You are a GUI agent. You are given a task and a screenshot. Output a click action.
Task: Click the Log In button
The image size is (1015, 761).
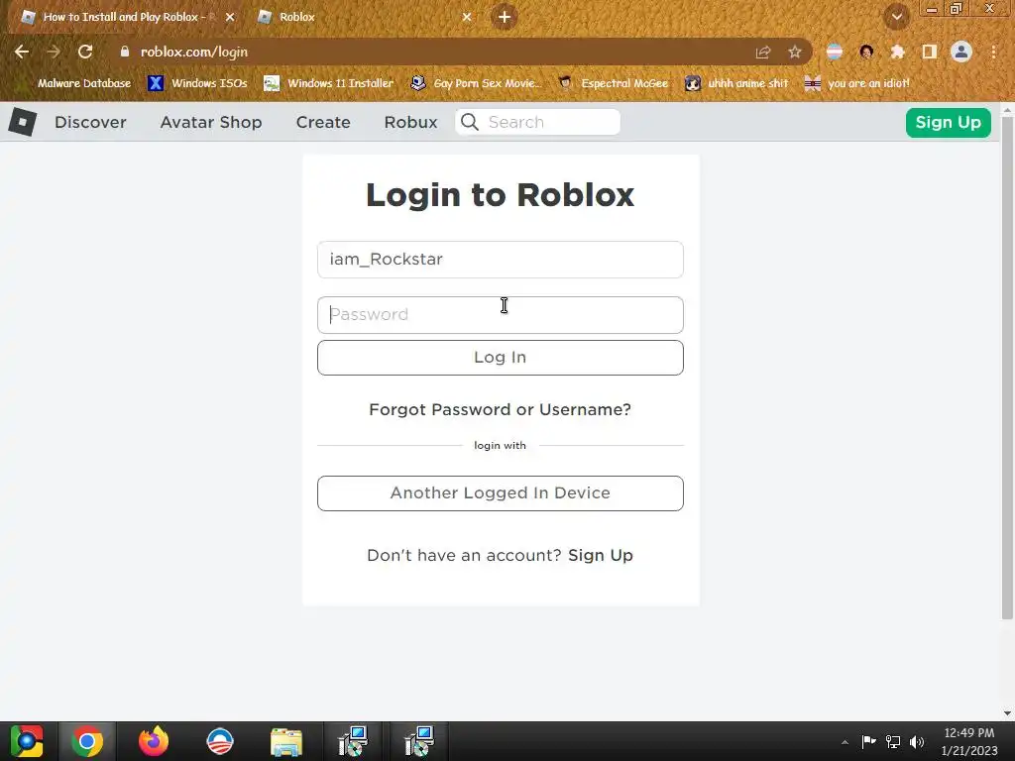click(x=501, y=358)
